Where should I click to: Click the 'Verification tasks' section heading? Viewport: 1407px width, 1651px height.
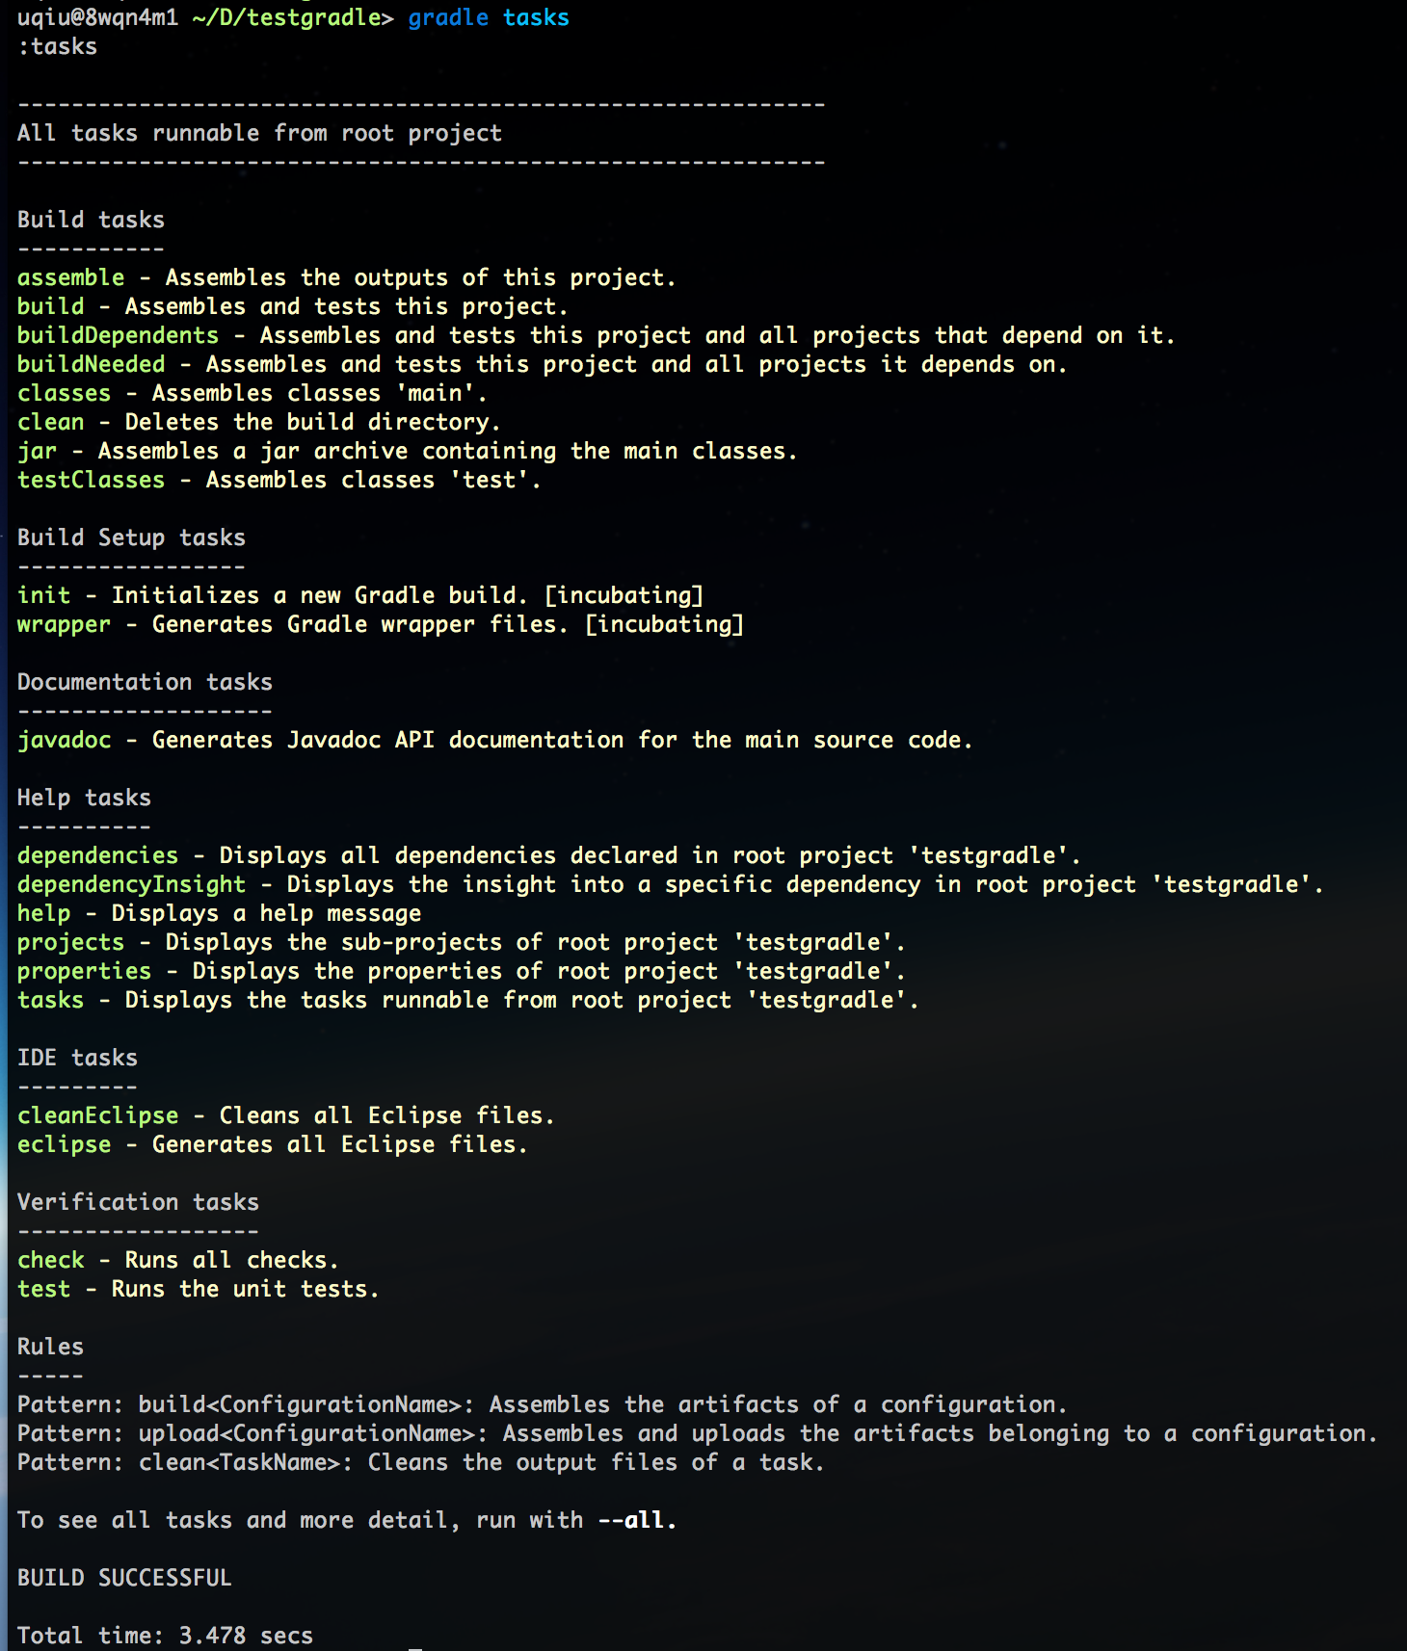tap(138, 1202)
